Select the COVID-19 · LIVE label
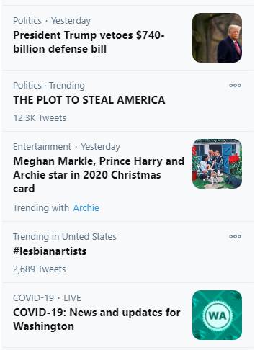Viewport: 260px width, 350px height. [x=47, y=298]
